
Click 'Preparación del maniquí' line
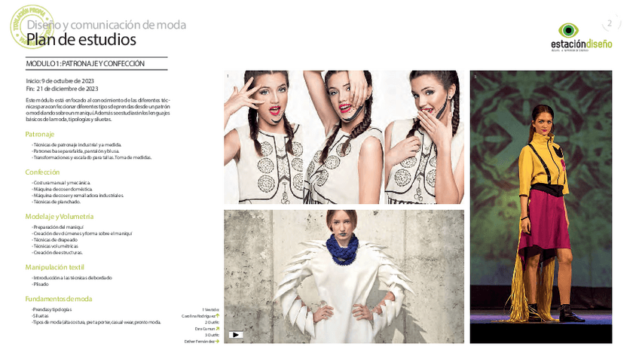click(58, 227)
